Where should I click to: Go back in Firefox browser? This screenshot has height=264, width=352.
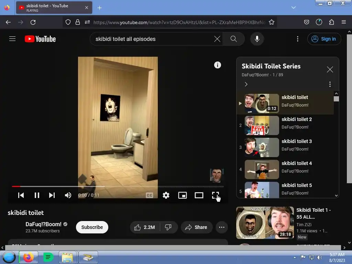(8, 22)
